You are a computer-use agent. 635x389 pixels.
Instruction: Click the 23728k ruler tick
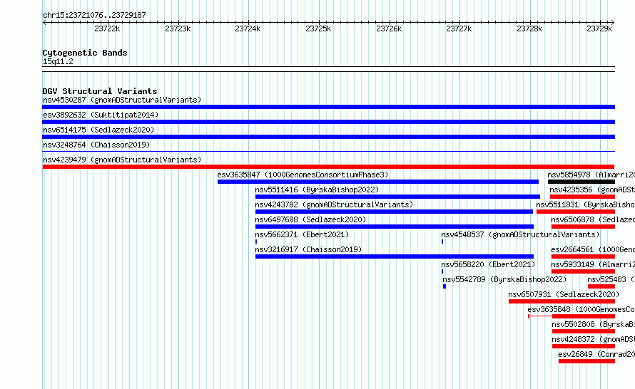point(529,28)
